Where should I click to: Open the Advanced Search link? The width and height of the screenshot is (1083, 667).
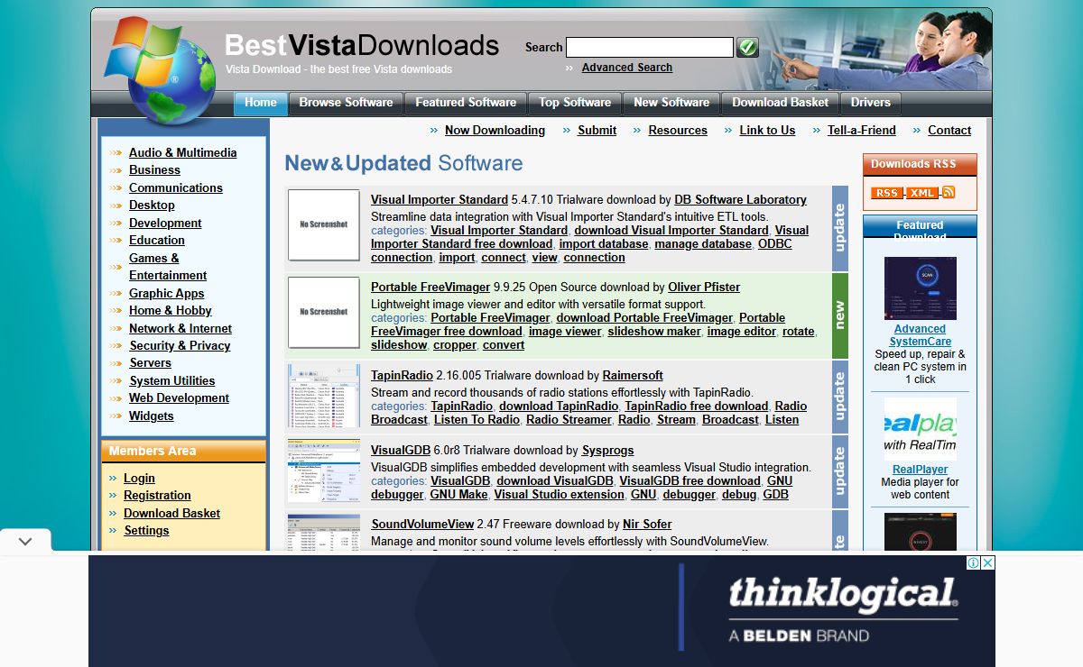(x=627, y=68)
